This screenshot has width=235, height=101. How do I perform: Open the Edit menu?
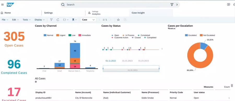pos(15,20)
